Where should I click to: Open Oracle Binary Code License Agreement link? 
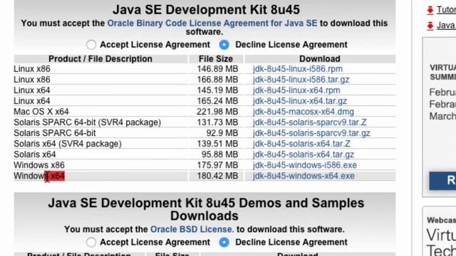212,23
